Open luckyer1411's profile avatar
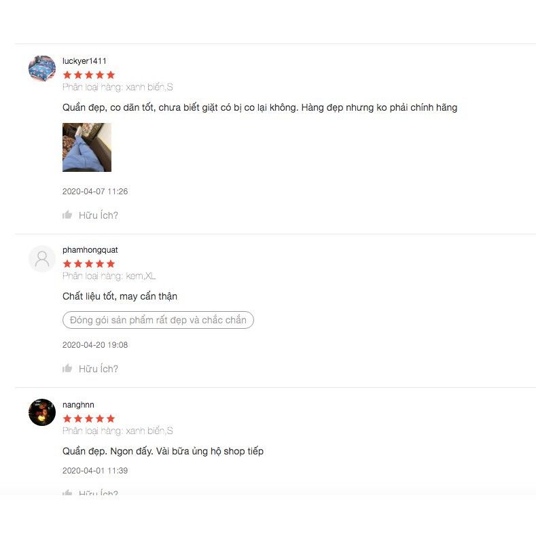Viewport: 536px width, 536px height. (x=42, y=69)
